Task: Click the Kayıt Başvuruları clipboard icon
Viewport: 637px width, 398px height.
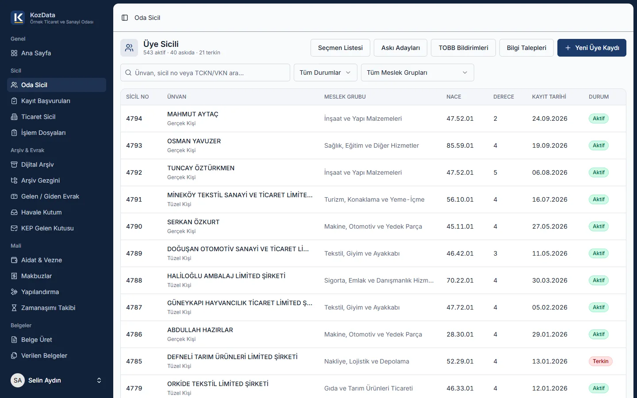Action: pyautogui.click(x=14, y=101)
